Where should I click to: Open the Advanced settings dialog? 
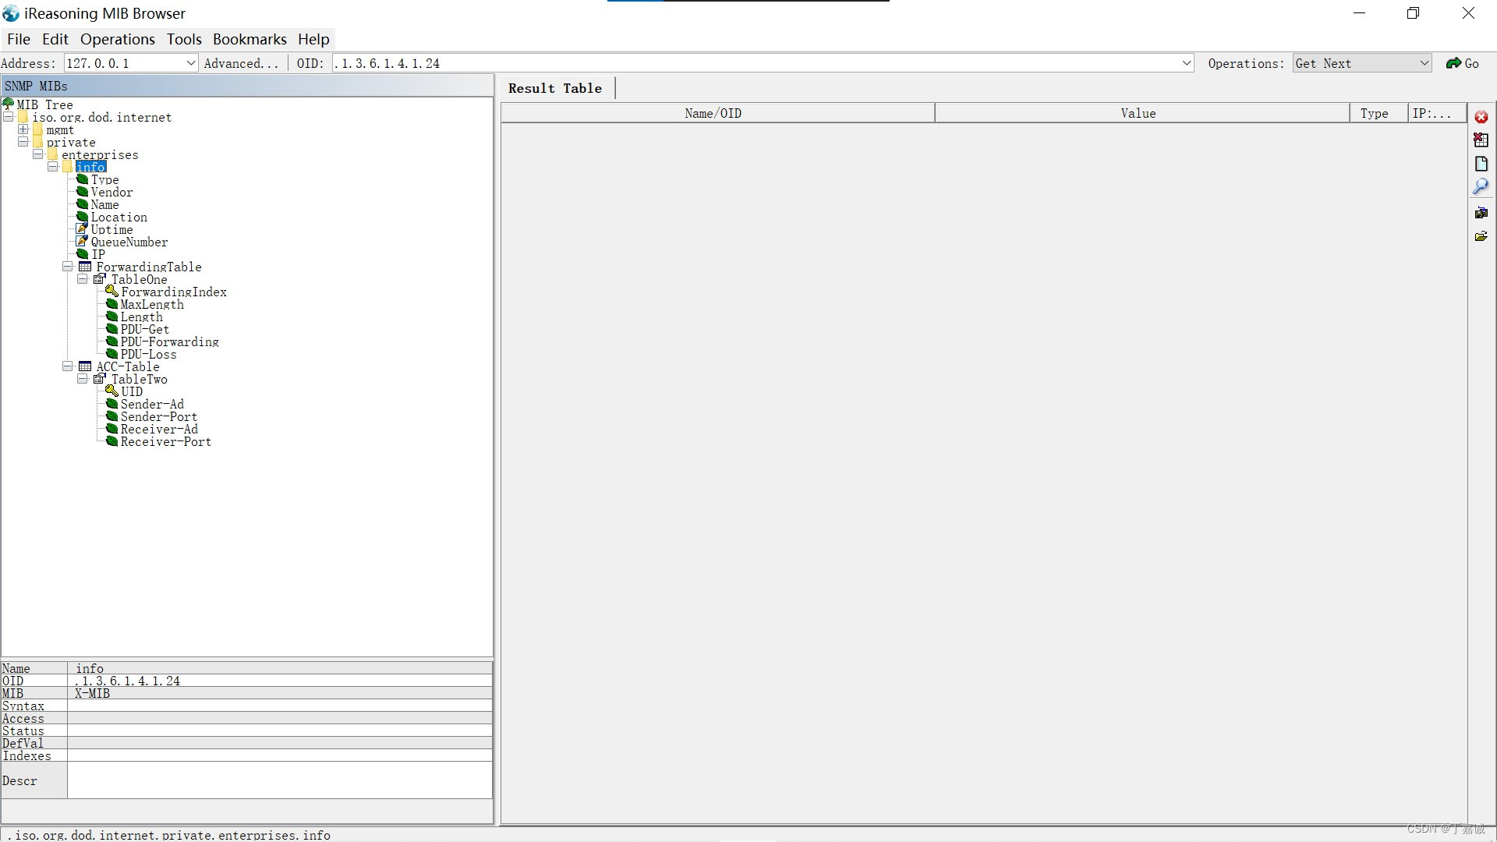[241, 62]
